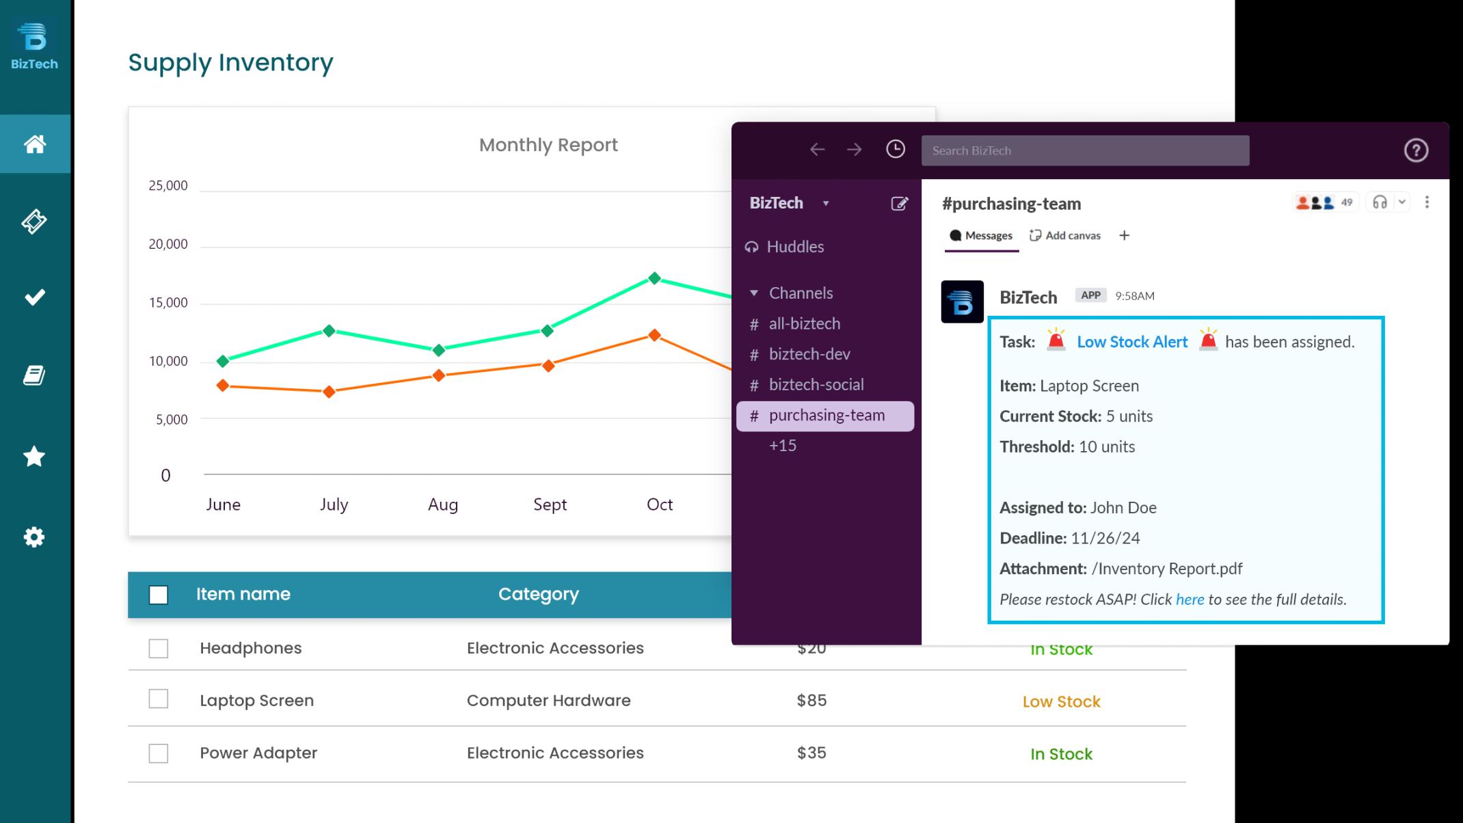Open help with the question mark icon
The height and width of the screenshot is (823, 1463).
[1417, 150]
